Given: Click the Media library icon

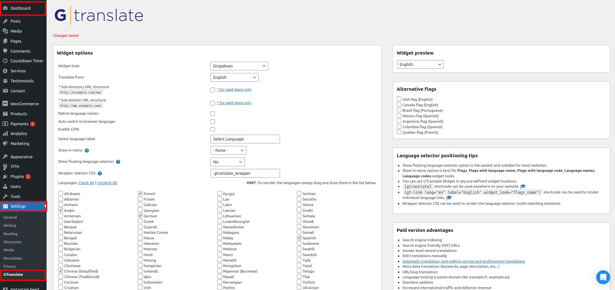Looking at the screenshot, I should (x=5, y=31).
